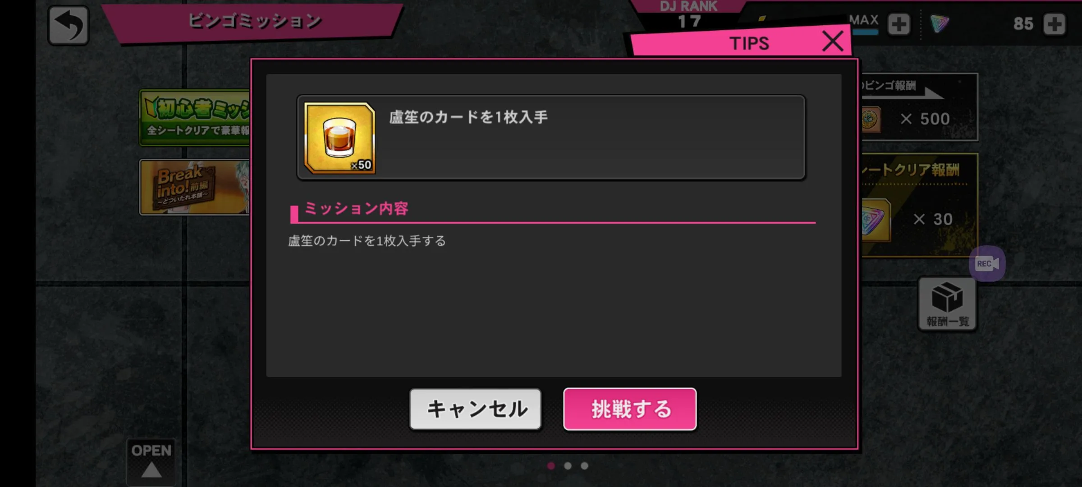Click the pink 挑戦する challenge button

click(x=630, y=409)
